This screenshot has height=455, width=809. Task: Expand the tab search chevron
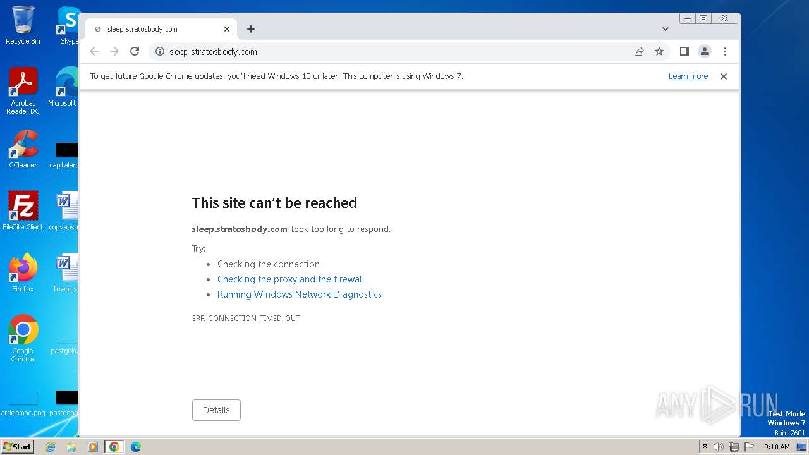(x=666, y=29)
